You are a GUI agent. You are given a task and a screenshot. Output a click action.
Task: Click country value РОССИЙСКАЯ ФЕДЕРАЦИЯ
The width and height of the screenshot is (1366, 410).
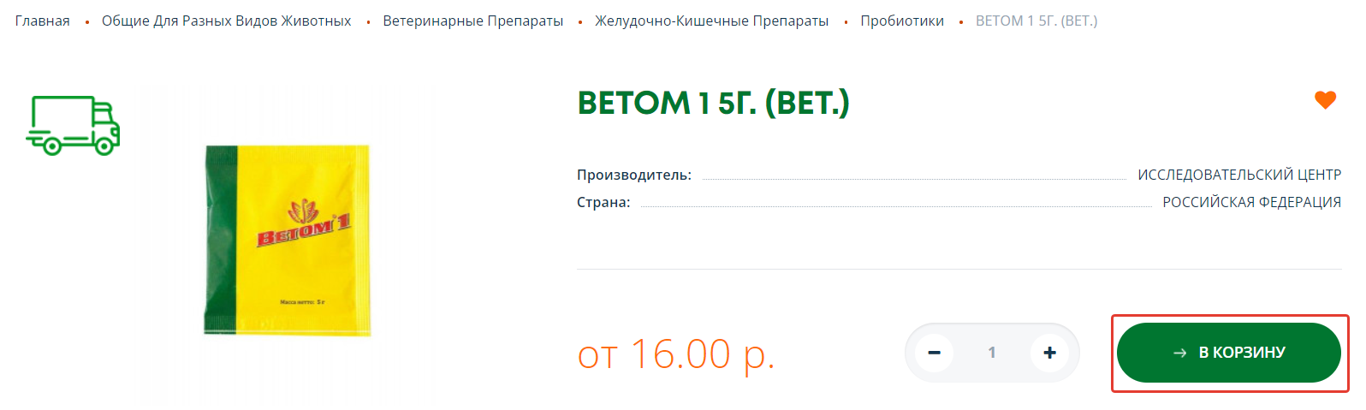click(1251, 202)
